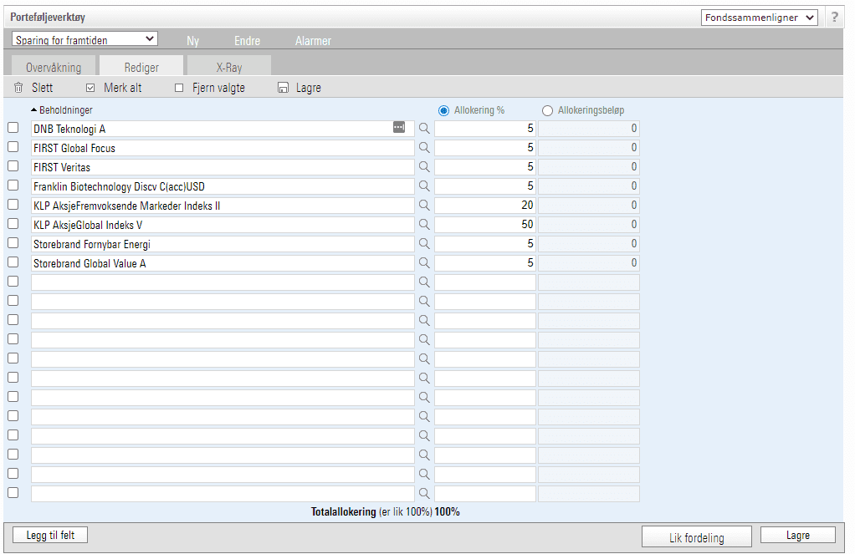Click magnifier for KLP AksjeFremvoksende Markeder Indeks II
The width and height of the screenshot is (855, 554).
pos(423,206)
